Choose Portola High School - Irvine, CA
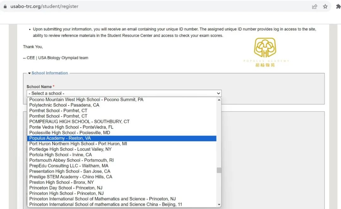 click(x=122, y=155)
